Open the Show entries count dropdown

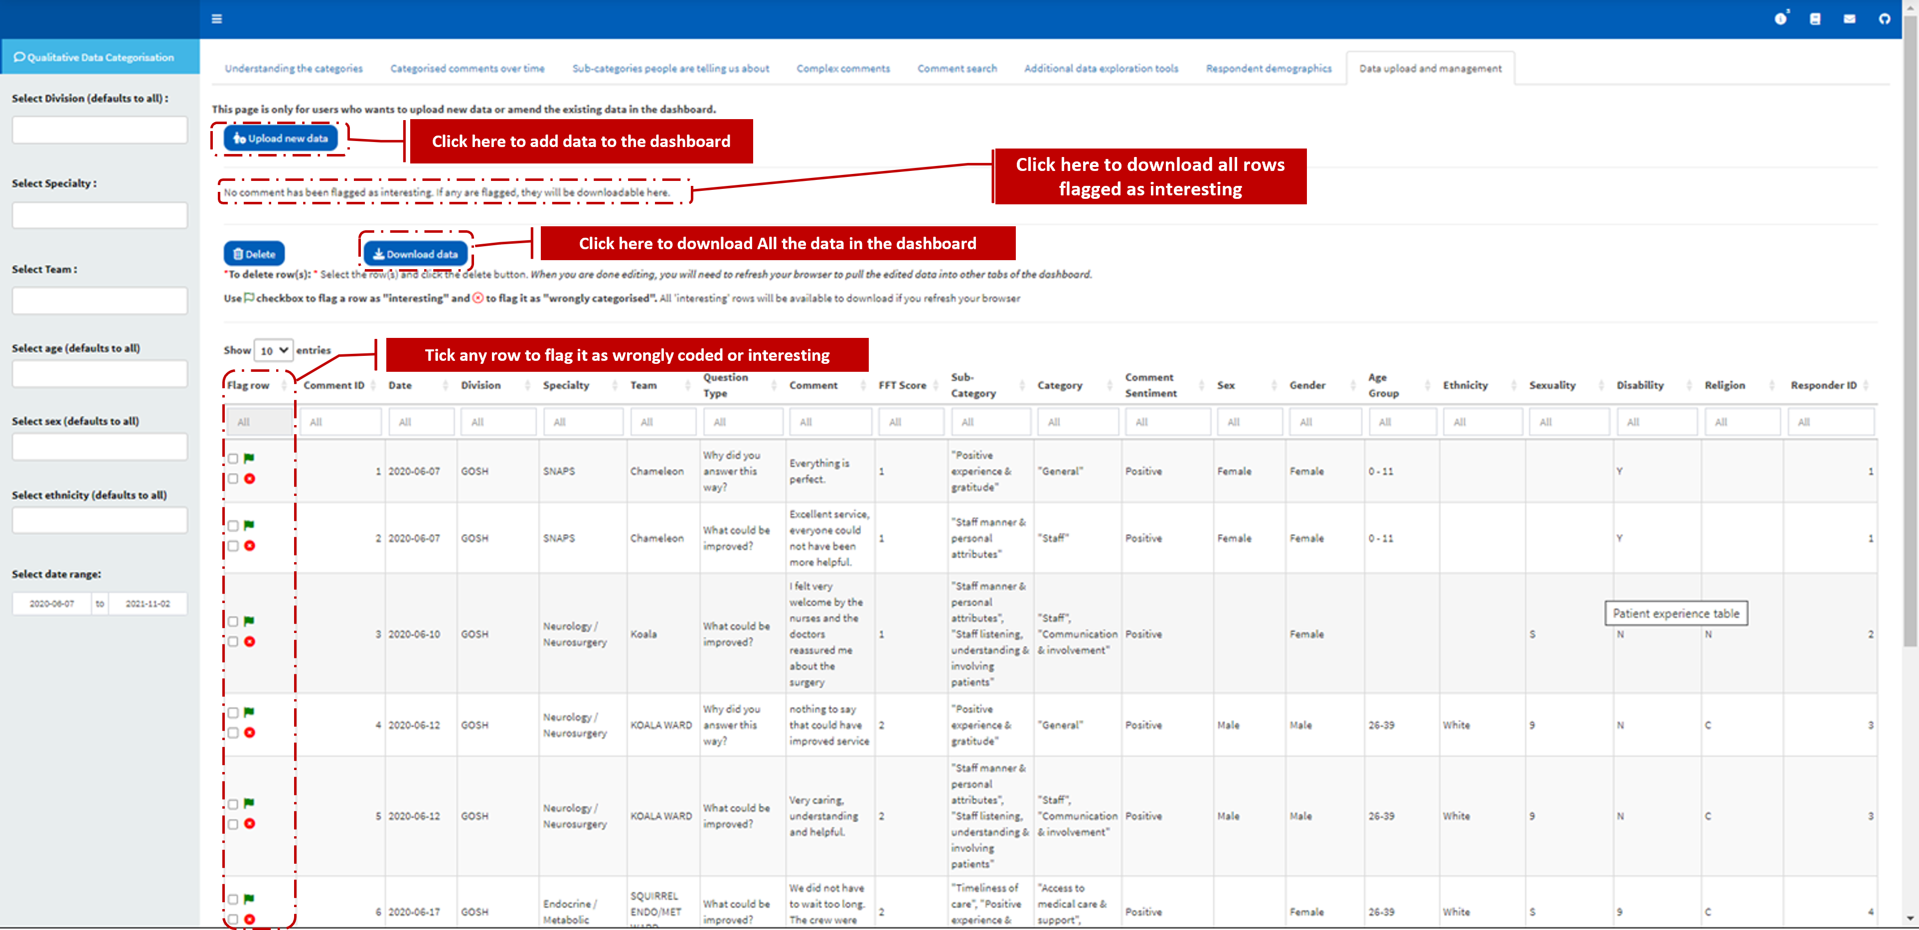[274, 351]
